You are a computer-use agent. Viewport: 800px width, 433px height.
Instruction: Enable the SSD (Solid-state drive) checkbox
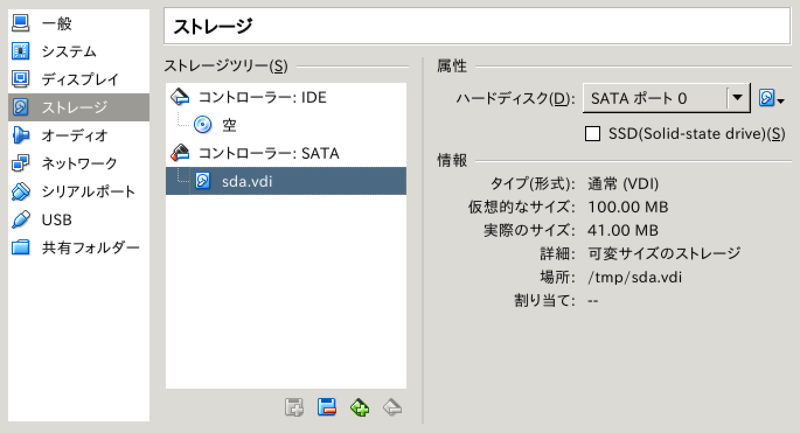coord(593,134)
